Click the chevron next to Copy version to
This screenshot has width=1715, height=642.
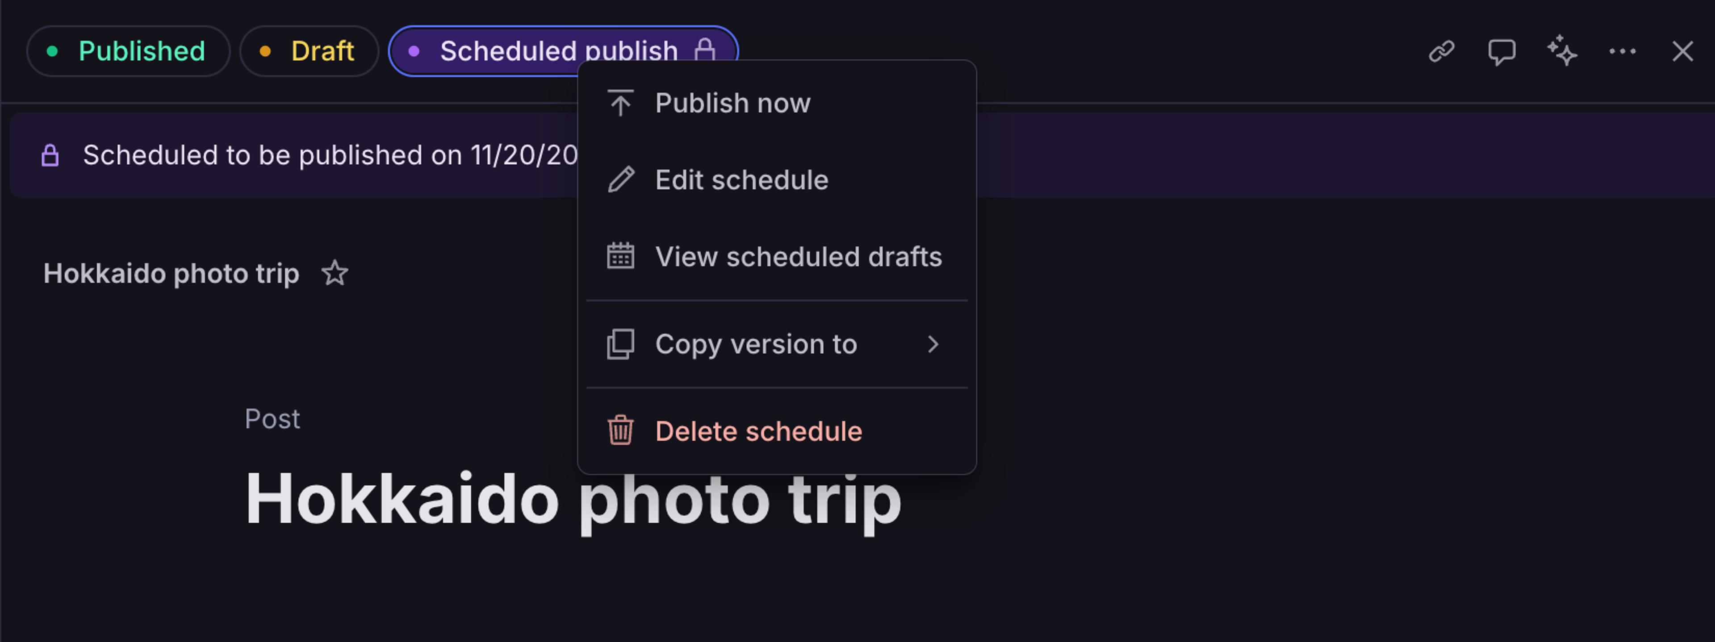[933, 344]
